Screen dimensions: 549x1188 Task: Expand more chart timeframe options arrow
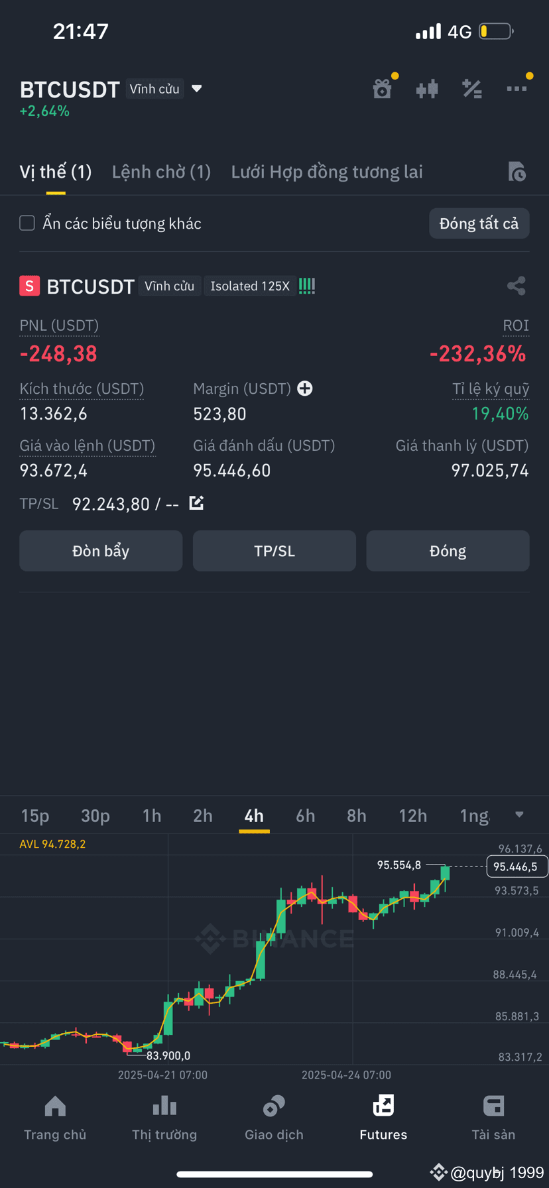pos(519,815)
